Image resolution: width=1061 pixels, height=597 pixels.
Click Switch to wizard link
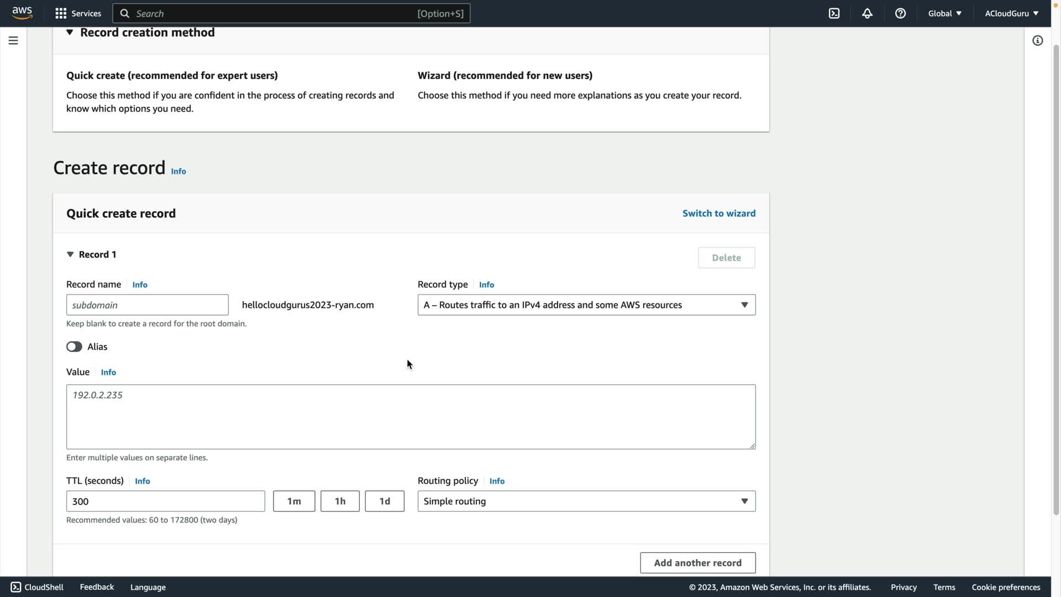pos(718,213)
